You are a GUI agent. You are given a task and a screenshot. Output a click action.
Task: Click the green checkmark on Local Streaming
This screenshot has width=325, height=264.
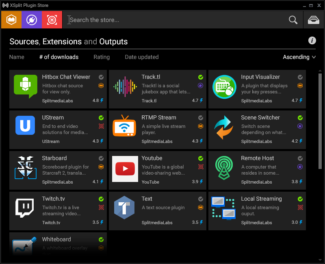pyautogui.click(x=300, y=199)
